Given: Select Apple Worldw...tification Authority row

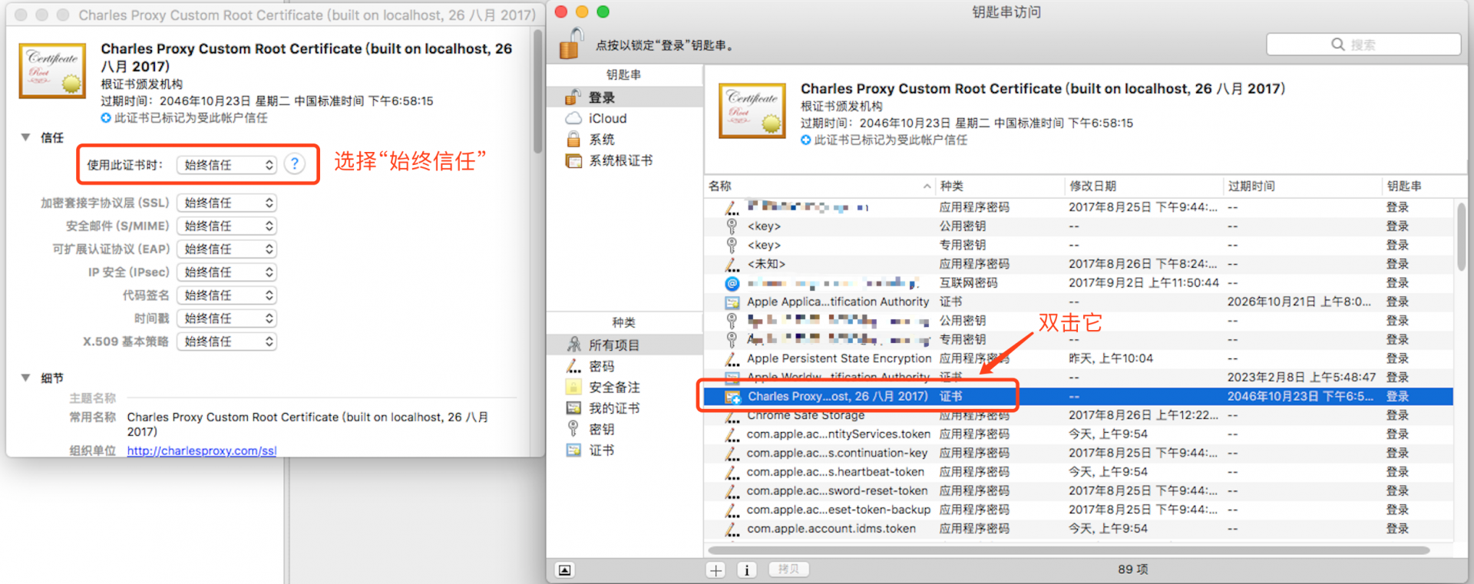Looking at the screenshot, I should coord(1079,377).
